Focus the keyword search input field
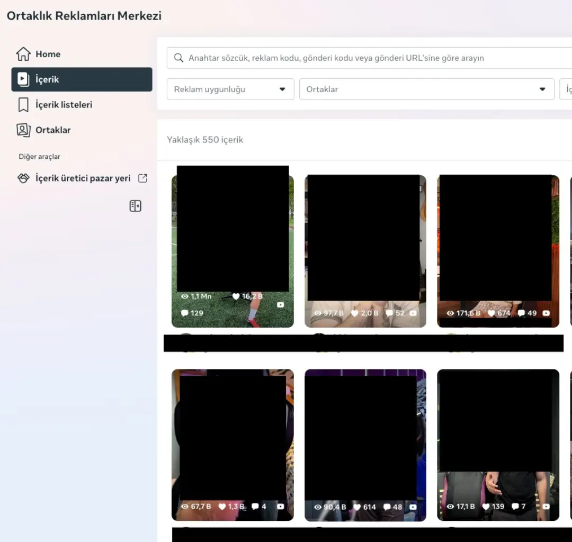Viewport: 572px width, 542px height. click(x=369, y=58)
